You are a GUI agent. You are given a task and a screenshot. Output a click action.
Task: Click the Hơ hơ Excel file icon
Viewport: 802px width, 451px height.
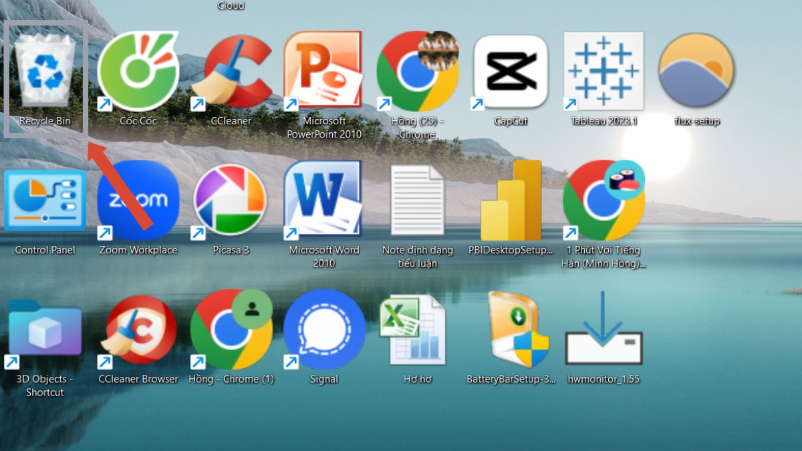coord(413,331)
